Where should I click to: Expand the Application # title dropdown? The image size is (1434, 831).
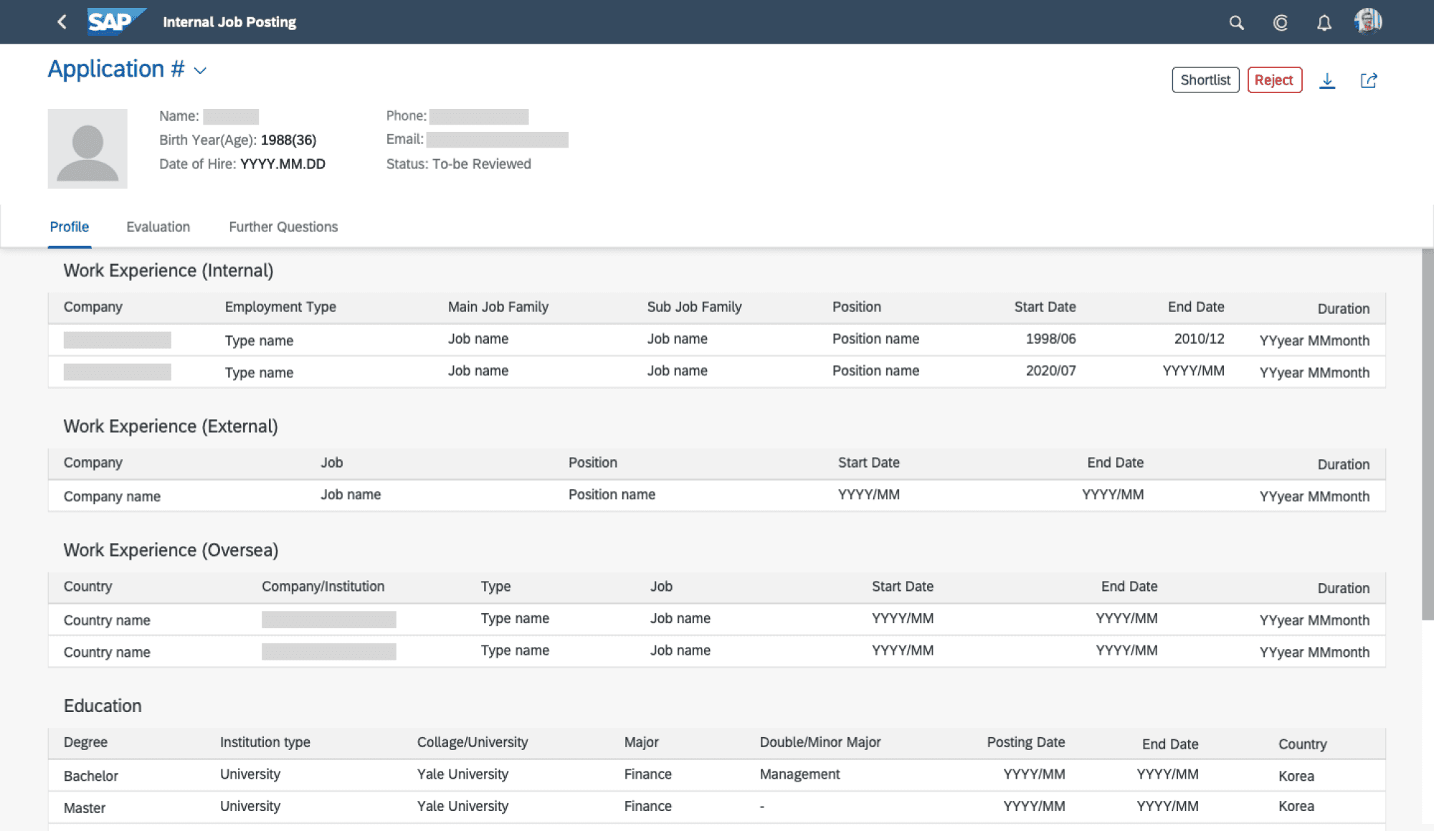(201, 70)
